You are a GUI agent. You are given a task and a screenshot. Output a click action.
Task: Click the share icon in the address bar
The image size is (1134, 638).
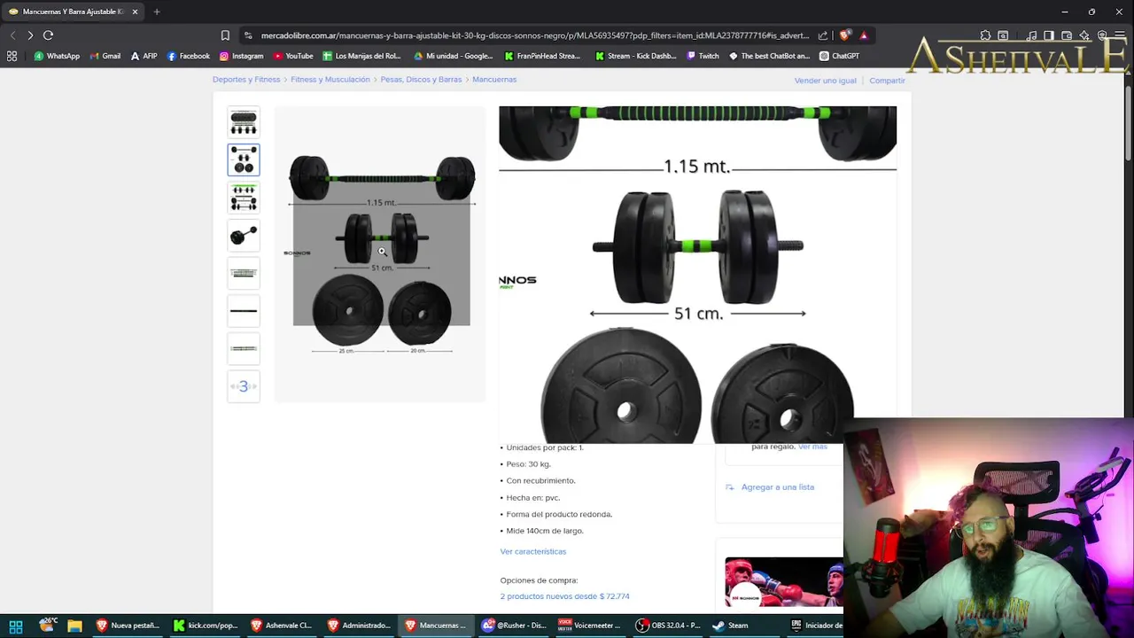tap(823, 35)
